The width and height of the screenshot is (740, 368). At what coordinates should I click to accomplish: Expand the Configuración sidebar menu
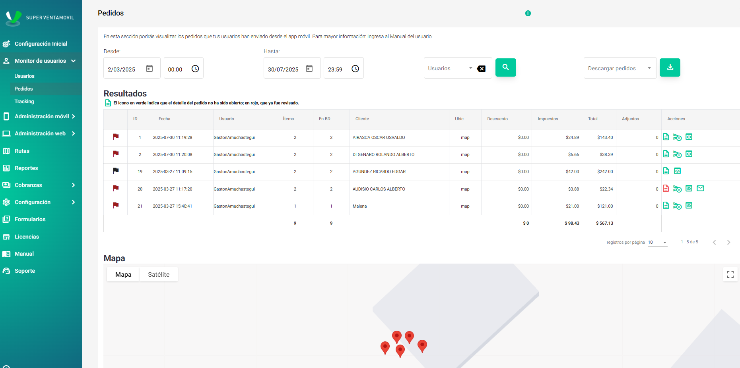coord(41,202)
